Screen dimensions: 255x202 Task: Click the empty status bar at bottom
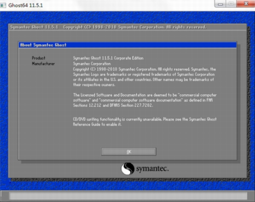pyautogui.click(x=128, y=196)
